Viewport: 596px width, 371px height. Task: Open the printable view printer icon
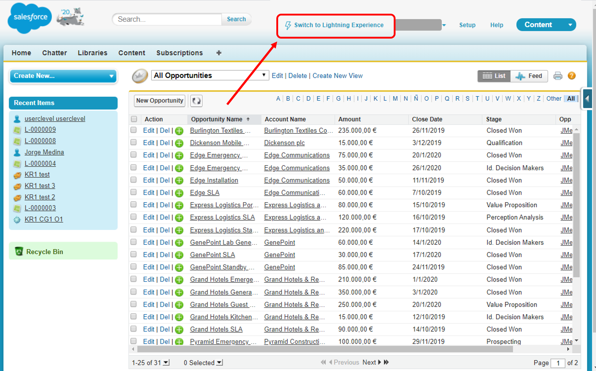558,76
